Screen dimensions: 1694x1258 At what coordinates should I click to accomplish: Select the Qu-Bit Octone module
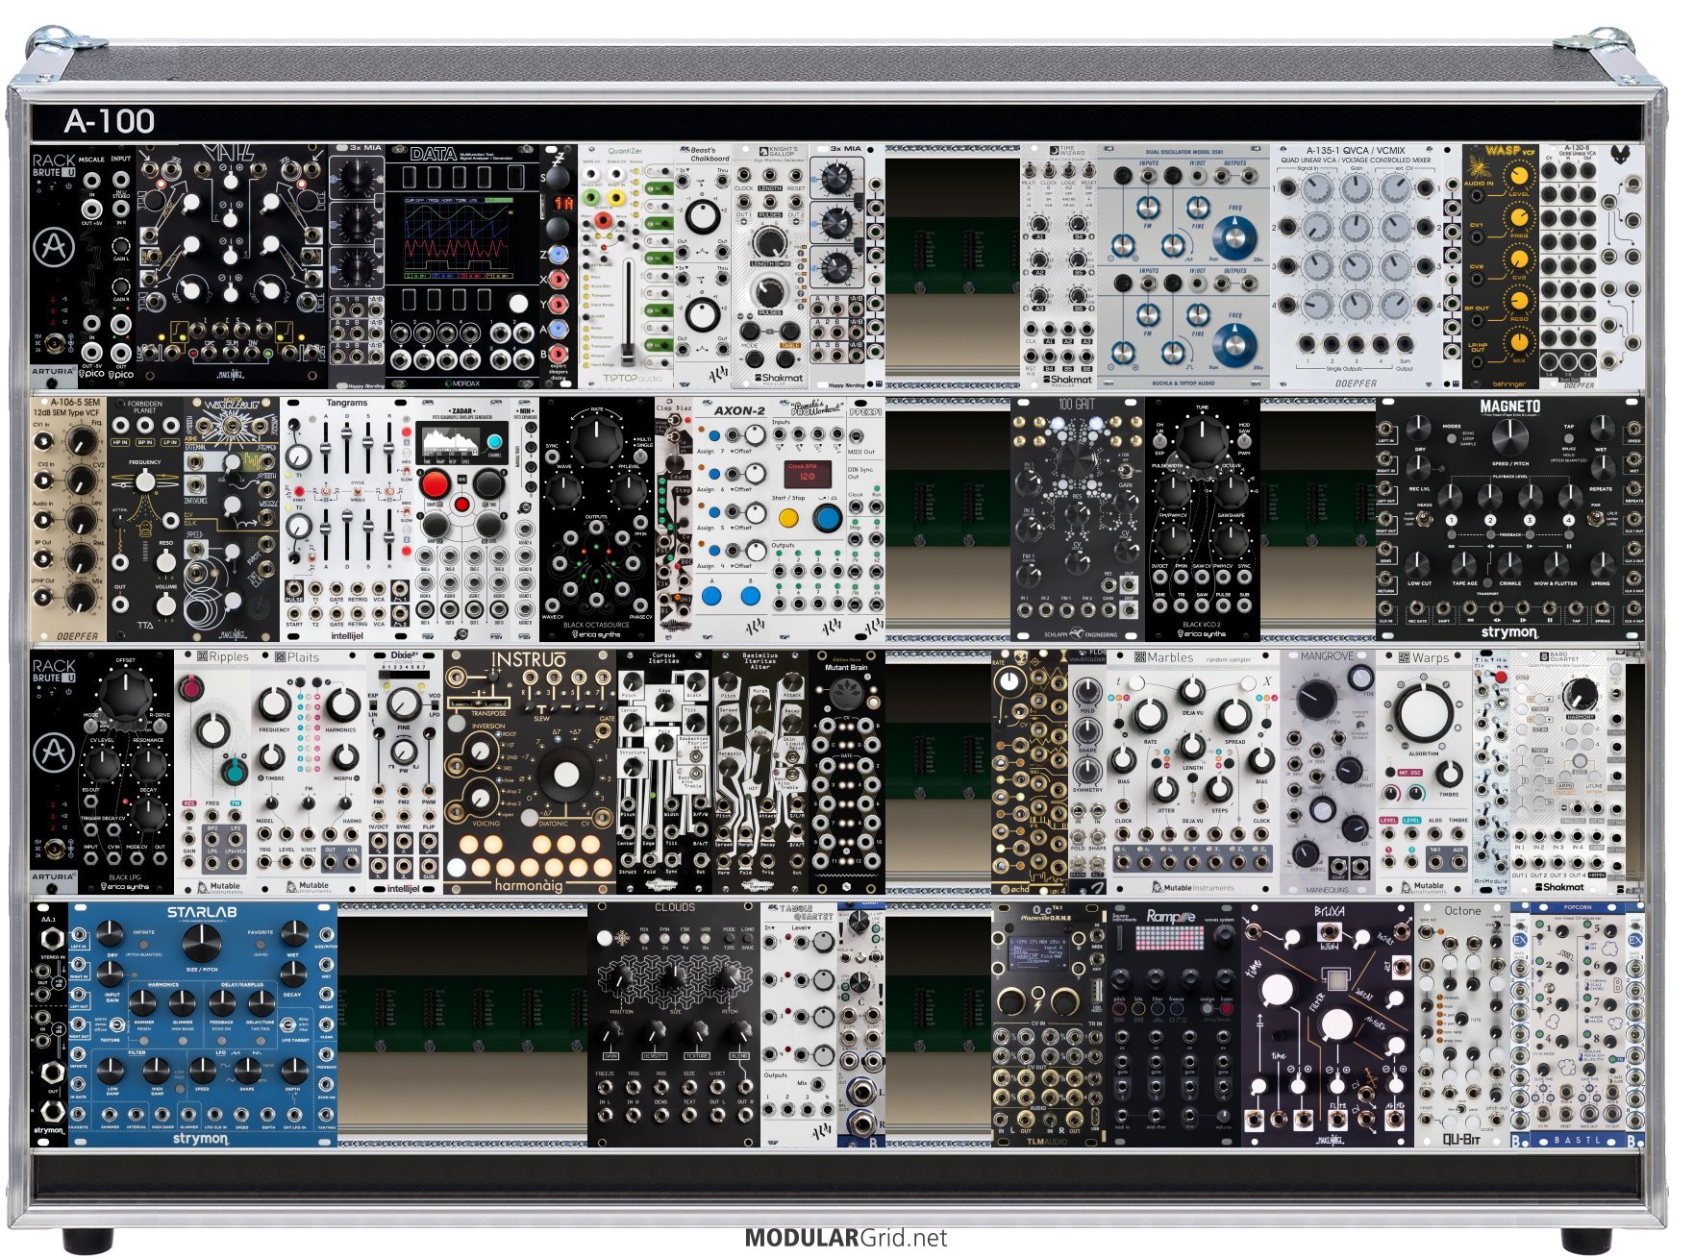[x=1462, y=1024]
